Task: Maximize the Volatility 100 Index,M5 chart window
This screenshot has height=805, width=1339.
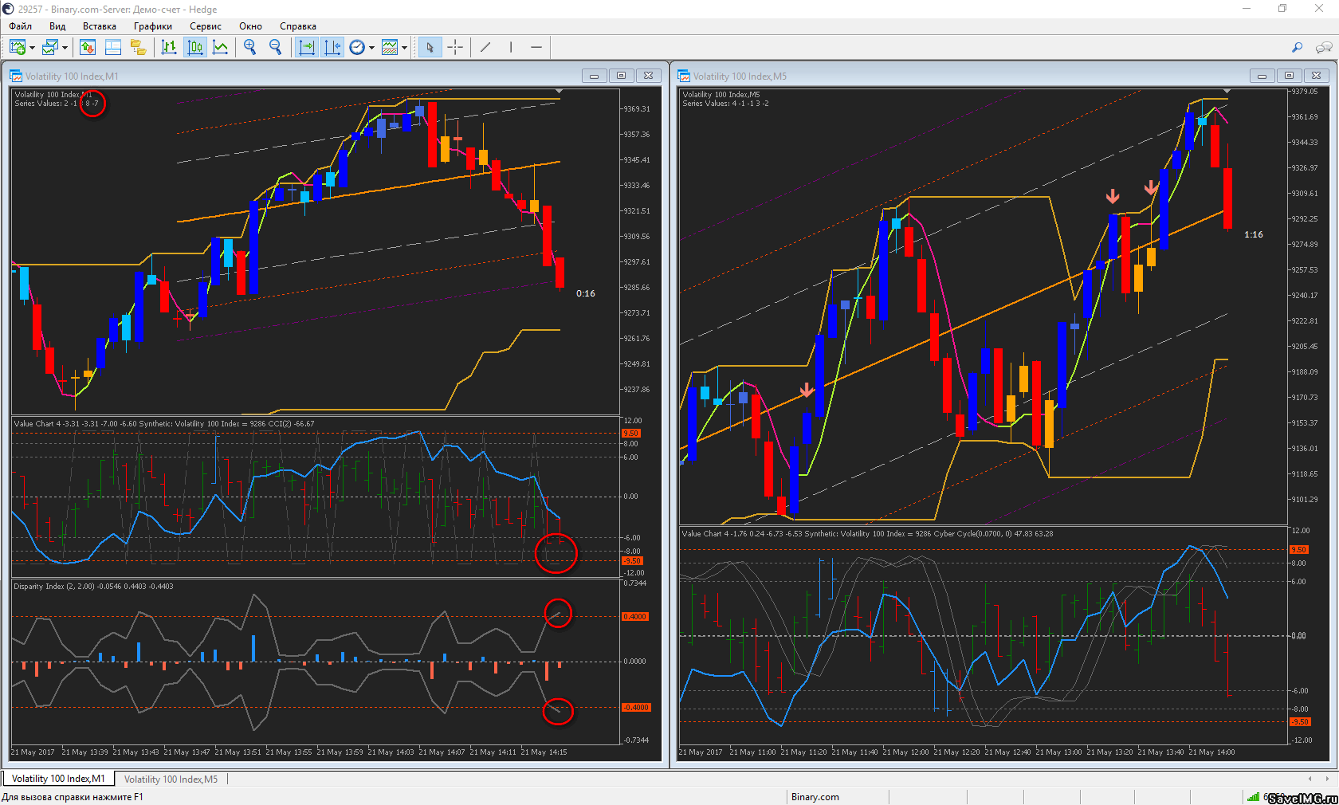Action: click(x=1289, y=76)
